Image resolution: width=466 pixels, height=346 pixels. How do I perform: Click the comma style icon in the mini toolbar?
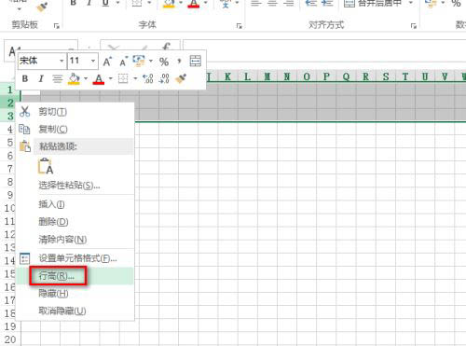(179, 61)
